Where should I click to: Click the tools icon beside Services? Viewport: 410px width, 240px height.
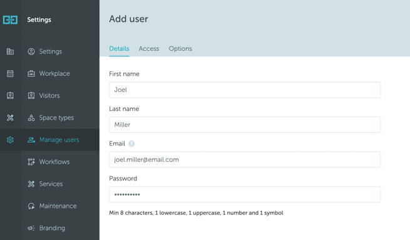point(31,184)
